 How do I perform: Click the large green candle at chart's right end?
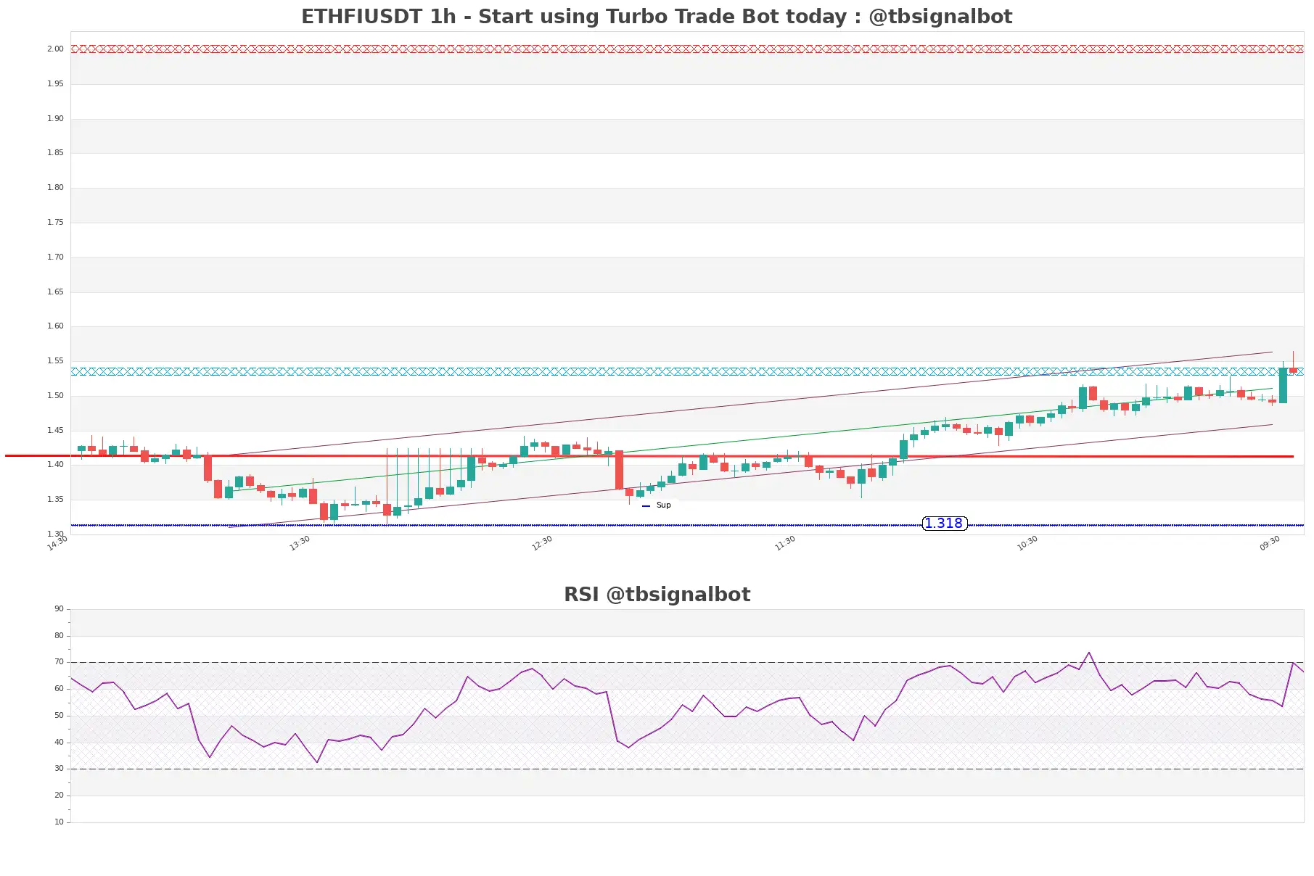click(1283, 385)
